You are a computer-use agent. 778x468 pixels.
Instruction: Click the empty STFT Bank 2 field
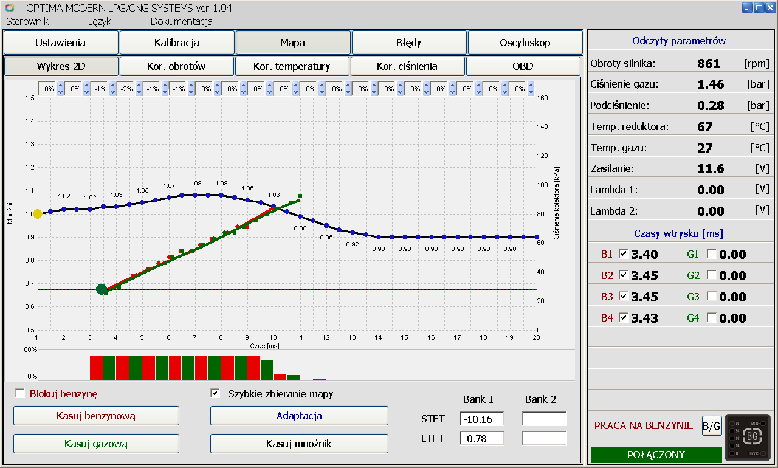(545, 419)
